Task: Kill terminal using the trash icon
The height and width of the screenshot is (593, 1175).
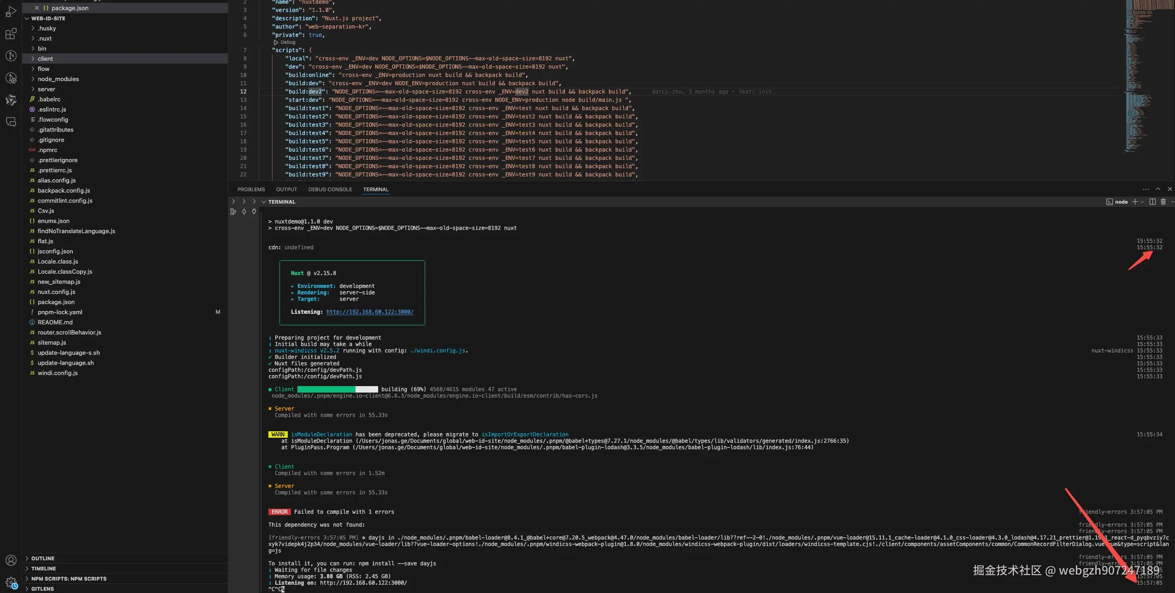Action: pyautogui.click(x=1163, y=202)
